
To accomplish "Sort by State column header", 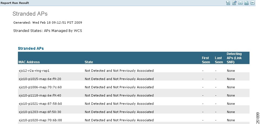I will click(89, 62).
